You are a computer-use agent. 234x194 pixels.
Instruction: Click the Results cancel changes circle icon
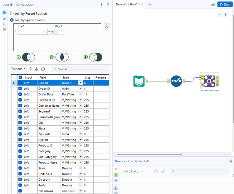tap(156, 171)
